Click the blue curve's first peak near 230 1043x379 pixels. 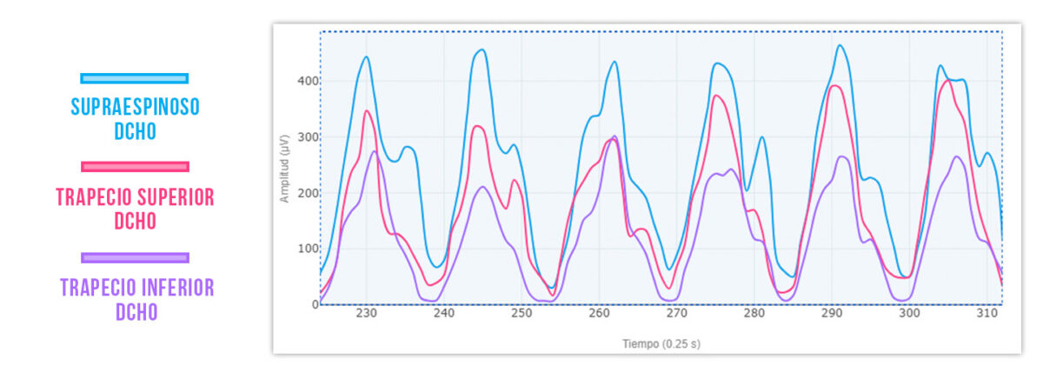367,57
